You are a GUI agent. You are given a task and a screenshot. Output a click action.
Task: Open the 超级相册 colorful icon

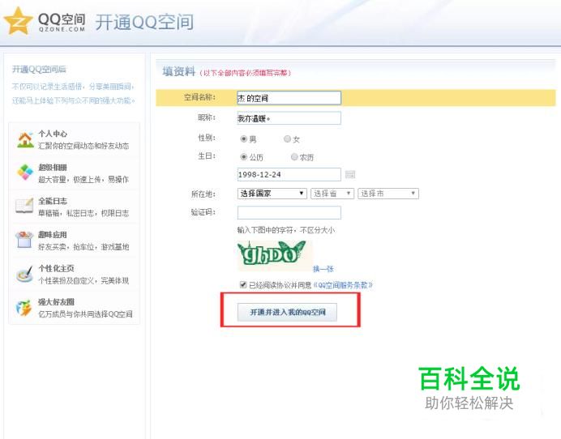tap(25, 173)
